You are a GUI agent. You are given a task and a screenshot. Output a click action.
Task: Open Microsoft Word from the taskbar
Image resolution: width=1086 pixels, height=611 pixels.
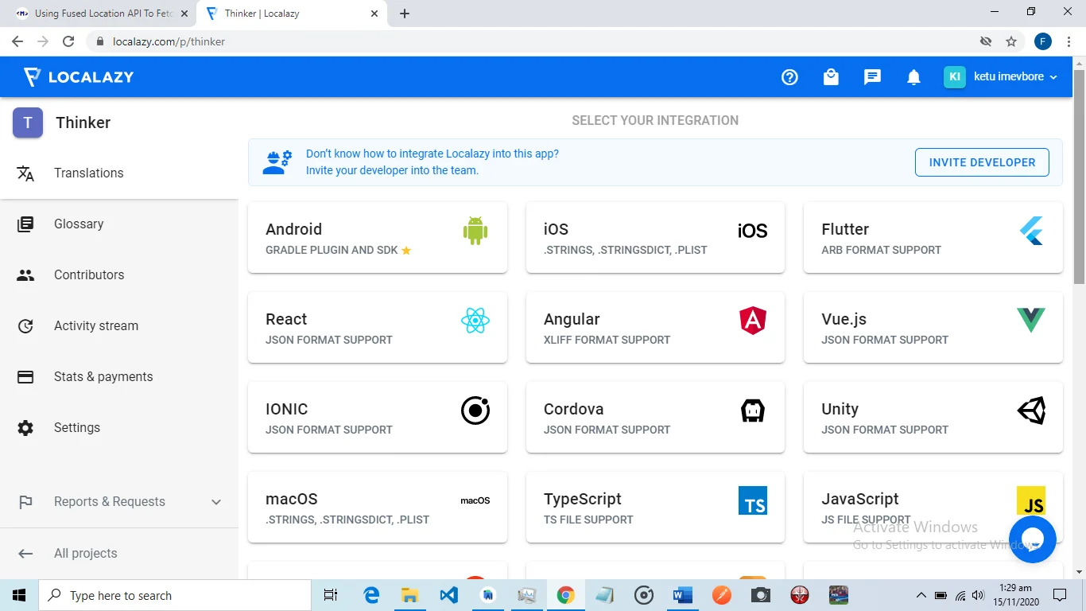click(x=682, y=595)
